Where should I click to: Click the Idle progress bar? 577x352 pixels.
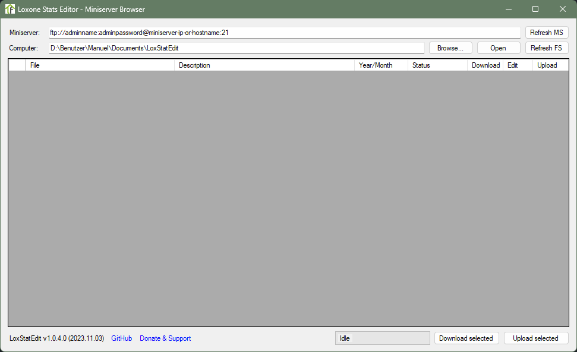click(x=382, y=338)
